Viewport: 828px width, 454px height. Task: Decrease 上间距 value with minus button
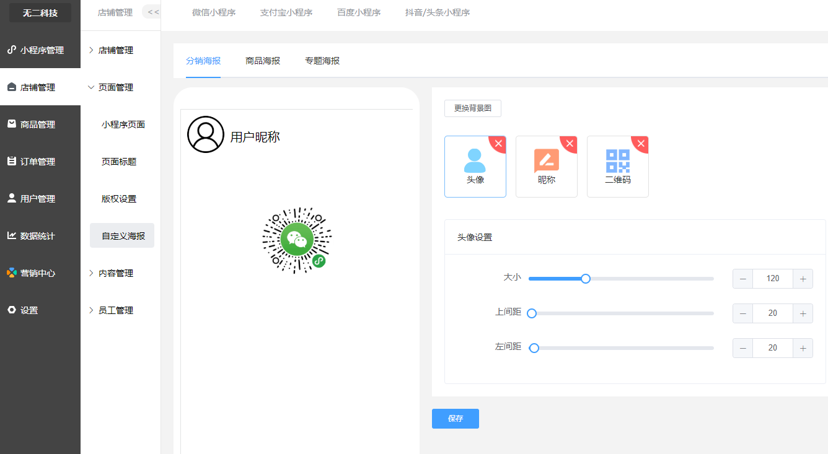(742, 313)
